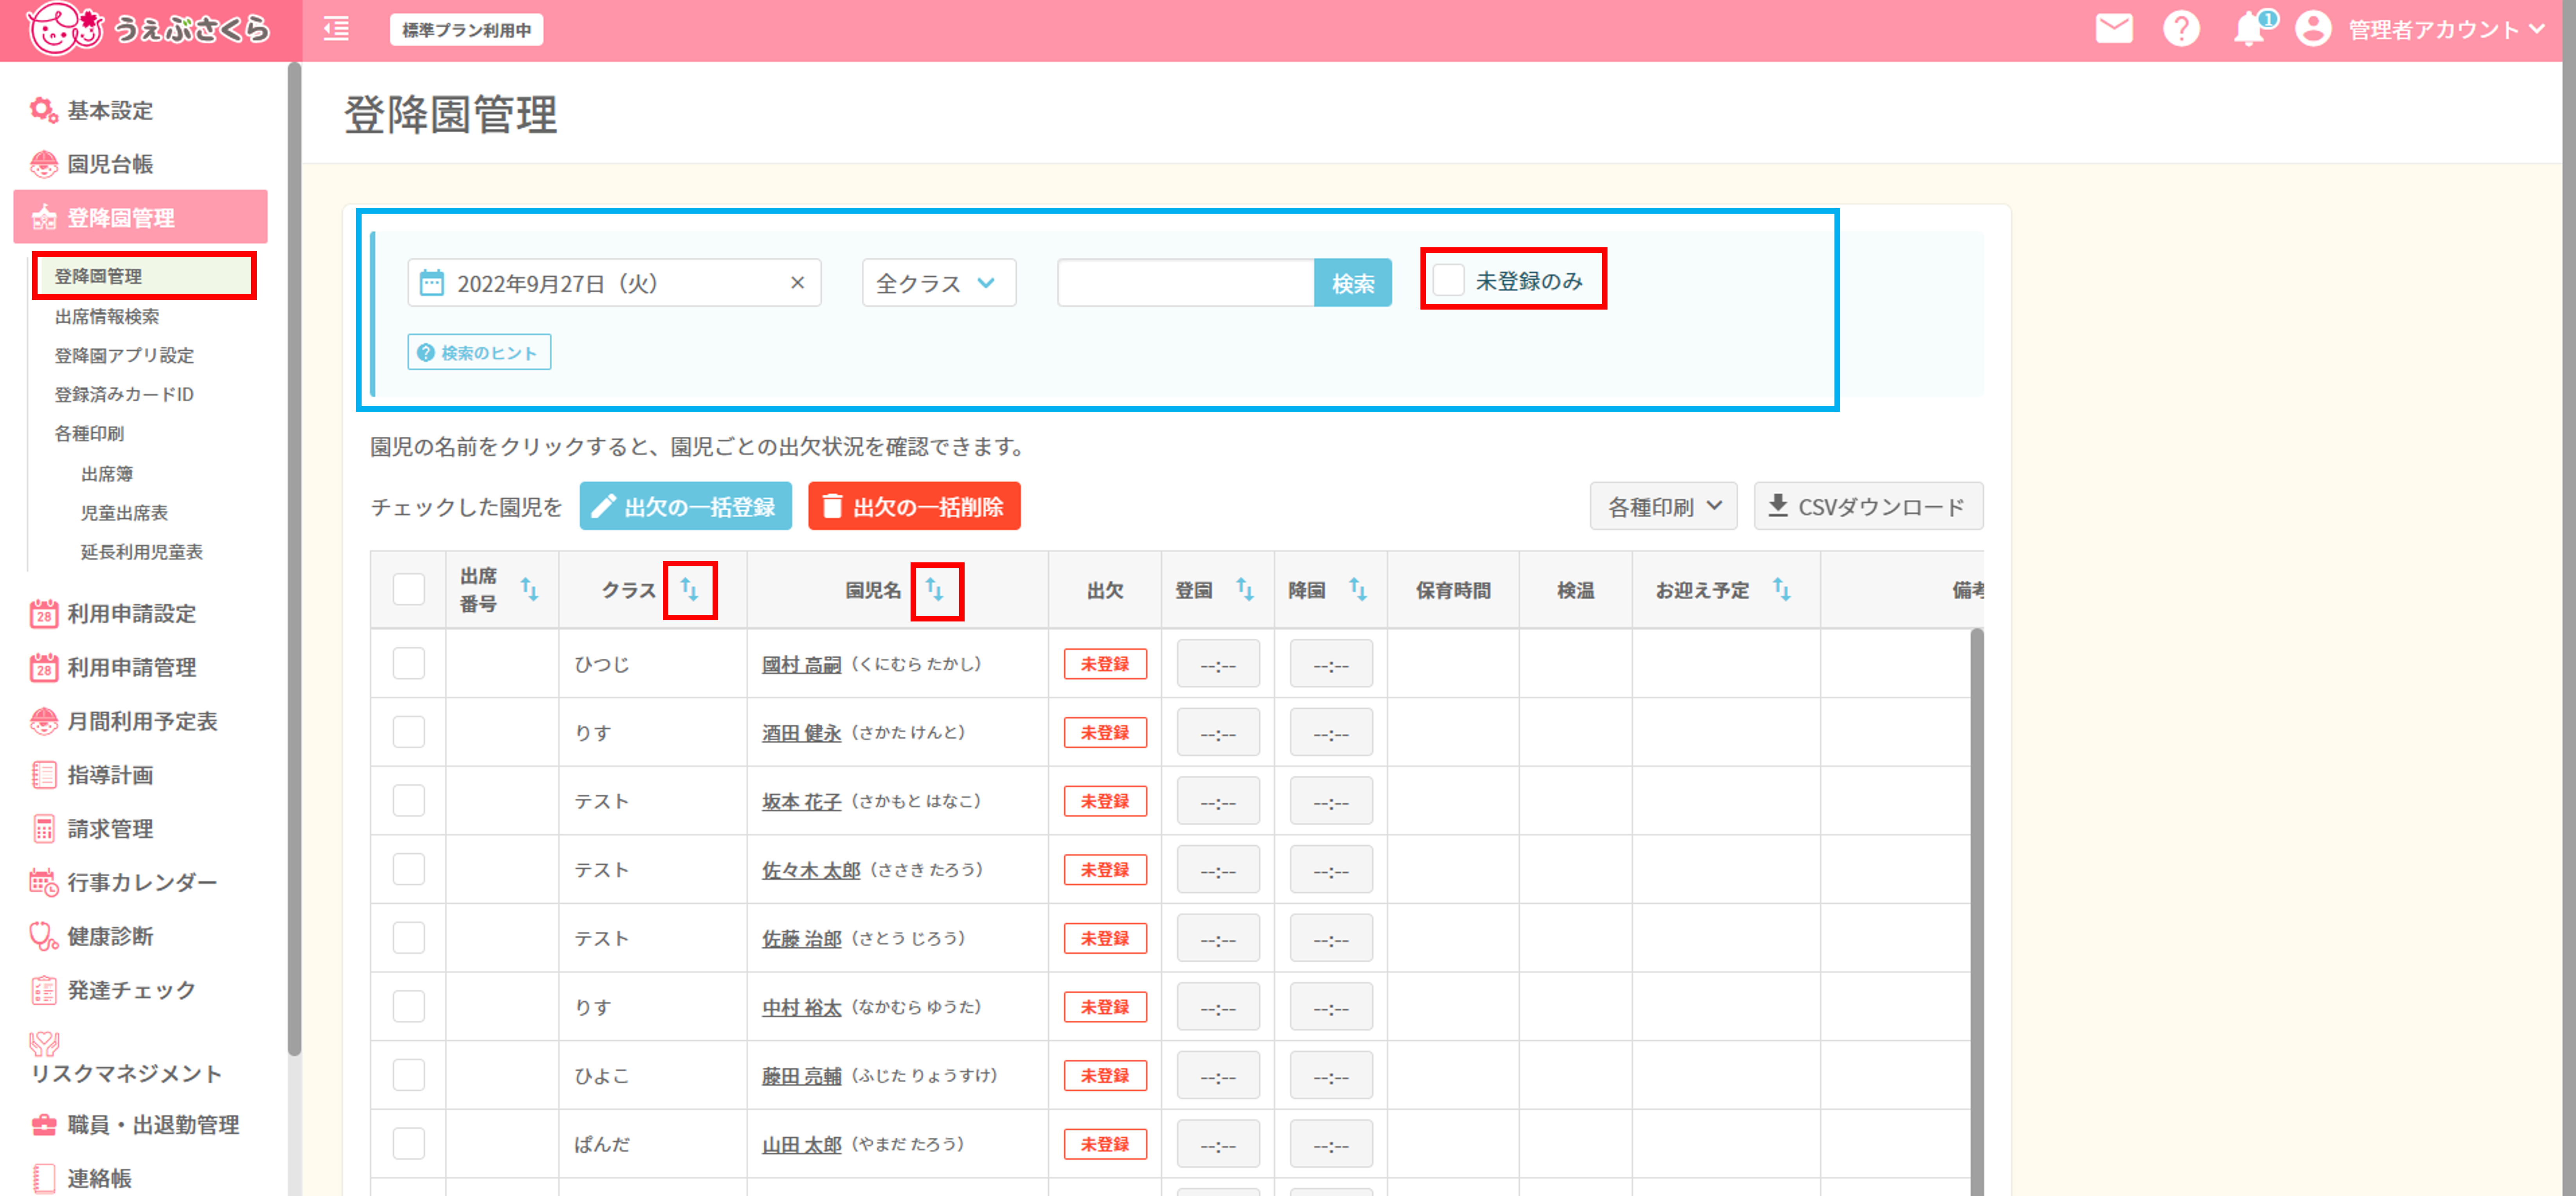Viewport: 2576px width, 1196px height.
Task: Click 出欠の一括登録 button
Action: 685,506
